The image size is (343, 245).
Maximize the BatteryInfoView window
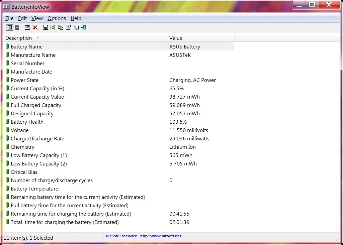click(x=312, y=5)
